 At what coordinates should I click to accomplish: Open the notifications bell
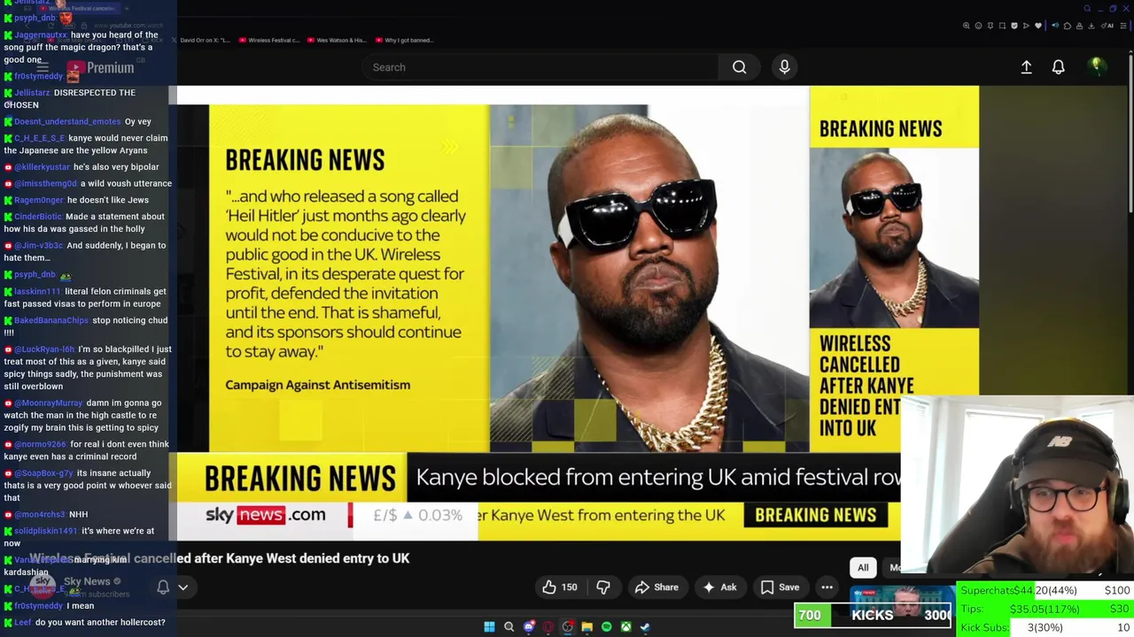[x=1058, y=67]
